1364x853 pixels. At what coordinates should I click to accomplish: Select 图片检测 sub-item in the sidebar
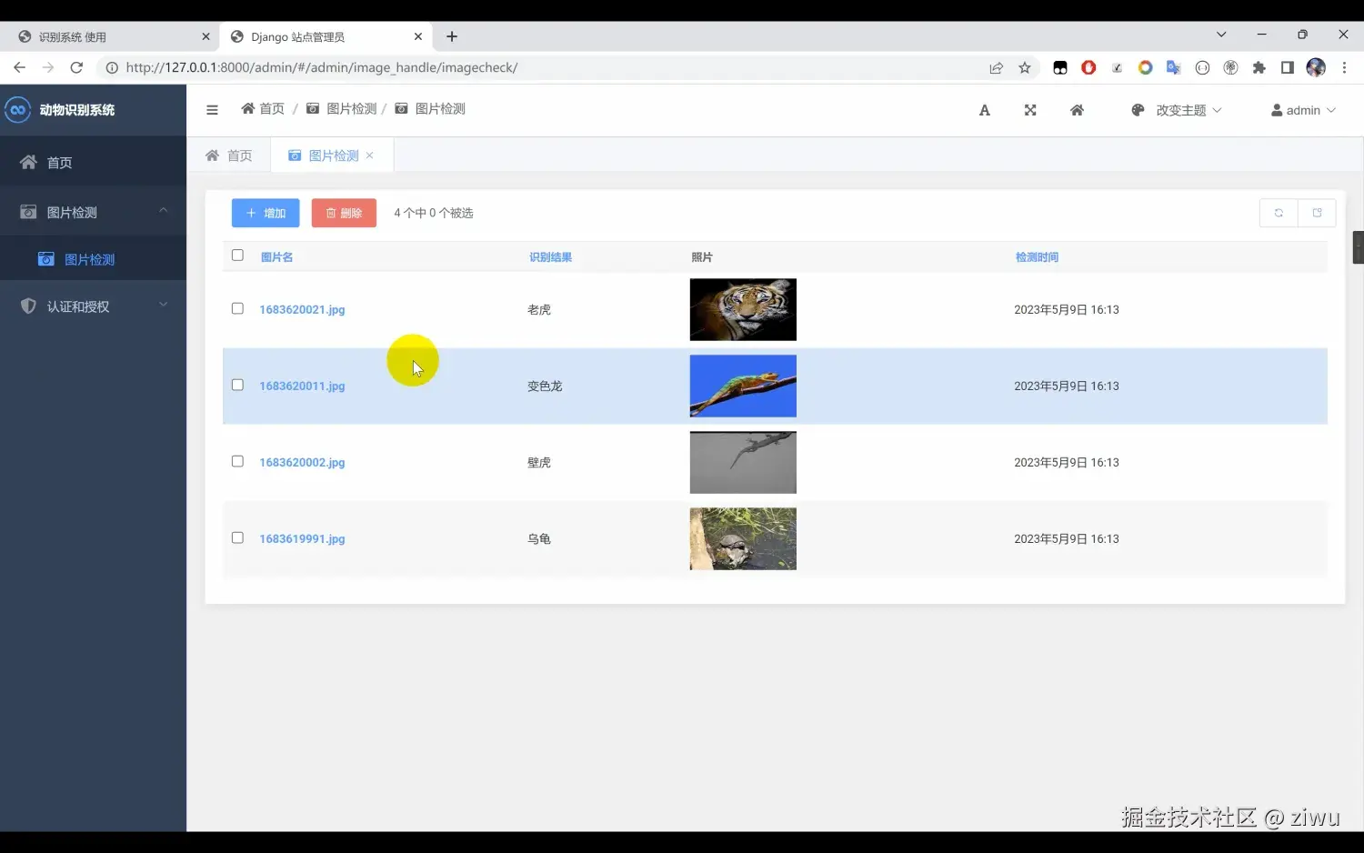click(93, 259)
